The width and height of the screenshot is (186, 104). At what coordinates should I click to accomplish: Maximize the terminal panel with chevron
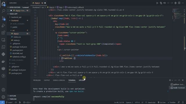click(179, 80)
